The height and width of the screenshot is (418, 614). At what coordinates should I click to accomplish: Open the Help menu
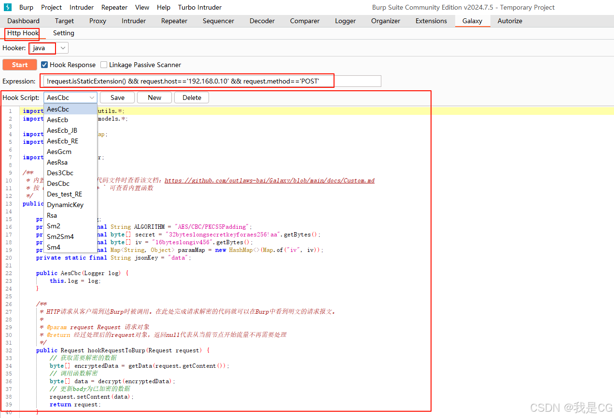coord(164,7)
